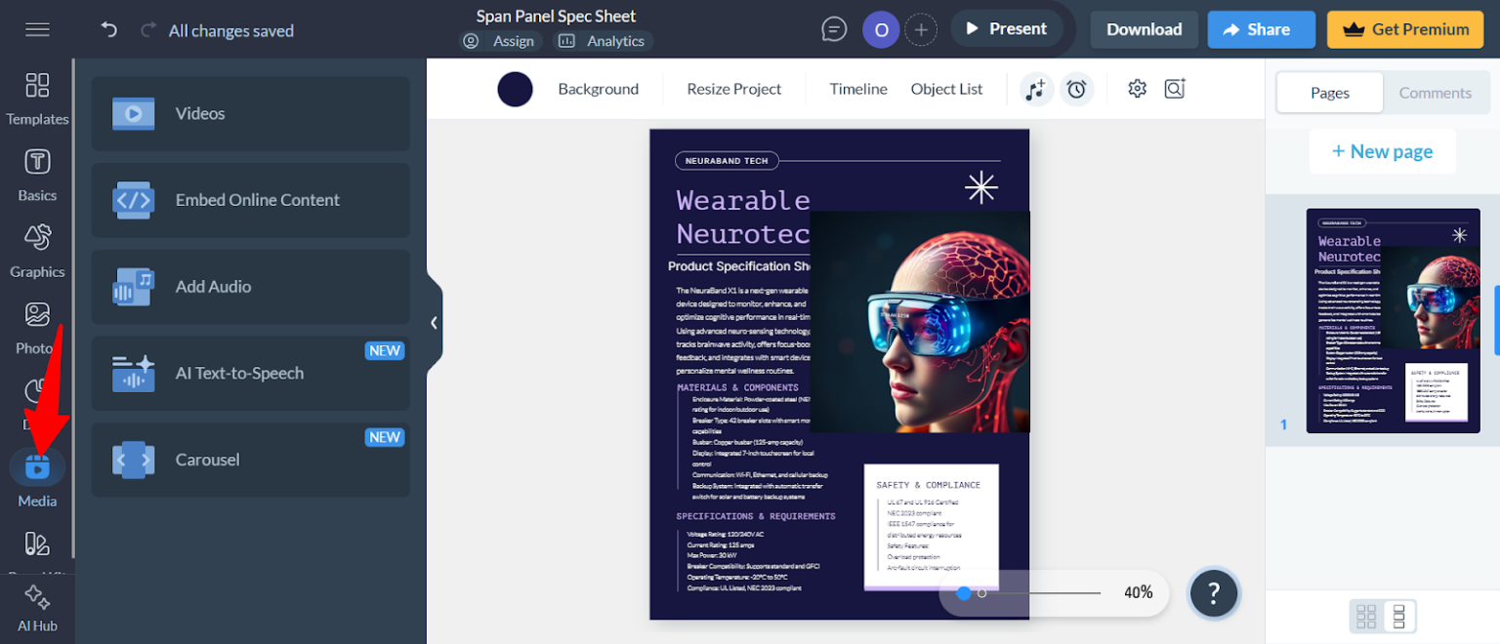Add a new page
Screen dimensions: 1500x644
coord(1382,151)
